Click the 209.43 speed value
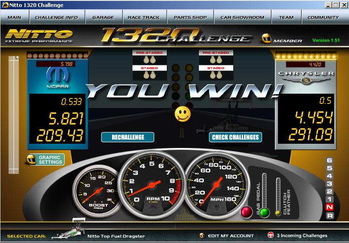The width and height of the screenshot is (349, 243). click(60, 135)
